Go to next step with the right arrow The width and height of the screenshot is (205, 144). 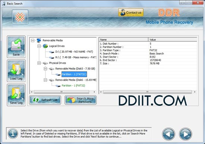click(x=185, y=134)
